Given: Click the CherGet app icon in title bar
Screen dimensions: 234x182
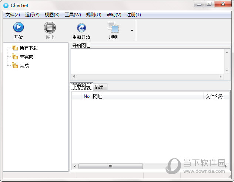Looking at the screenshot, I should (x=6, y=6).
